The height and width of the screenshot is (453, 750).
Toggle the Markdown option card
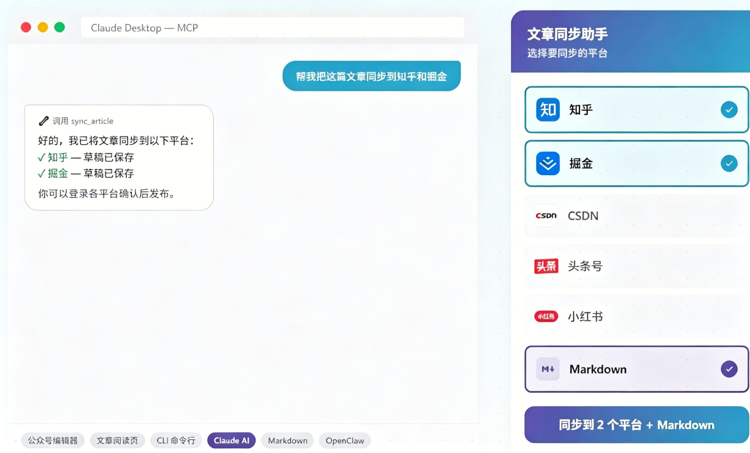click(637, 369)
